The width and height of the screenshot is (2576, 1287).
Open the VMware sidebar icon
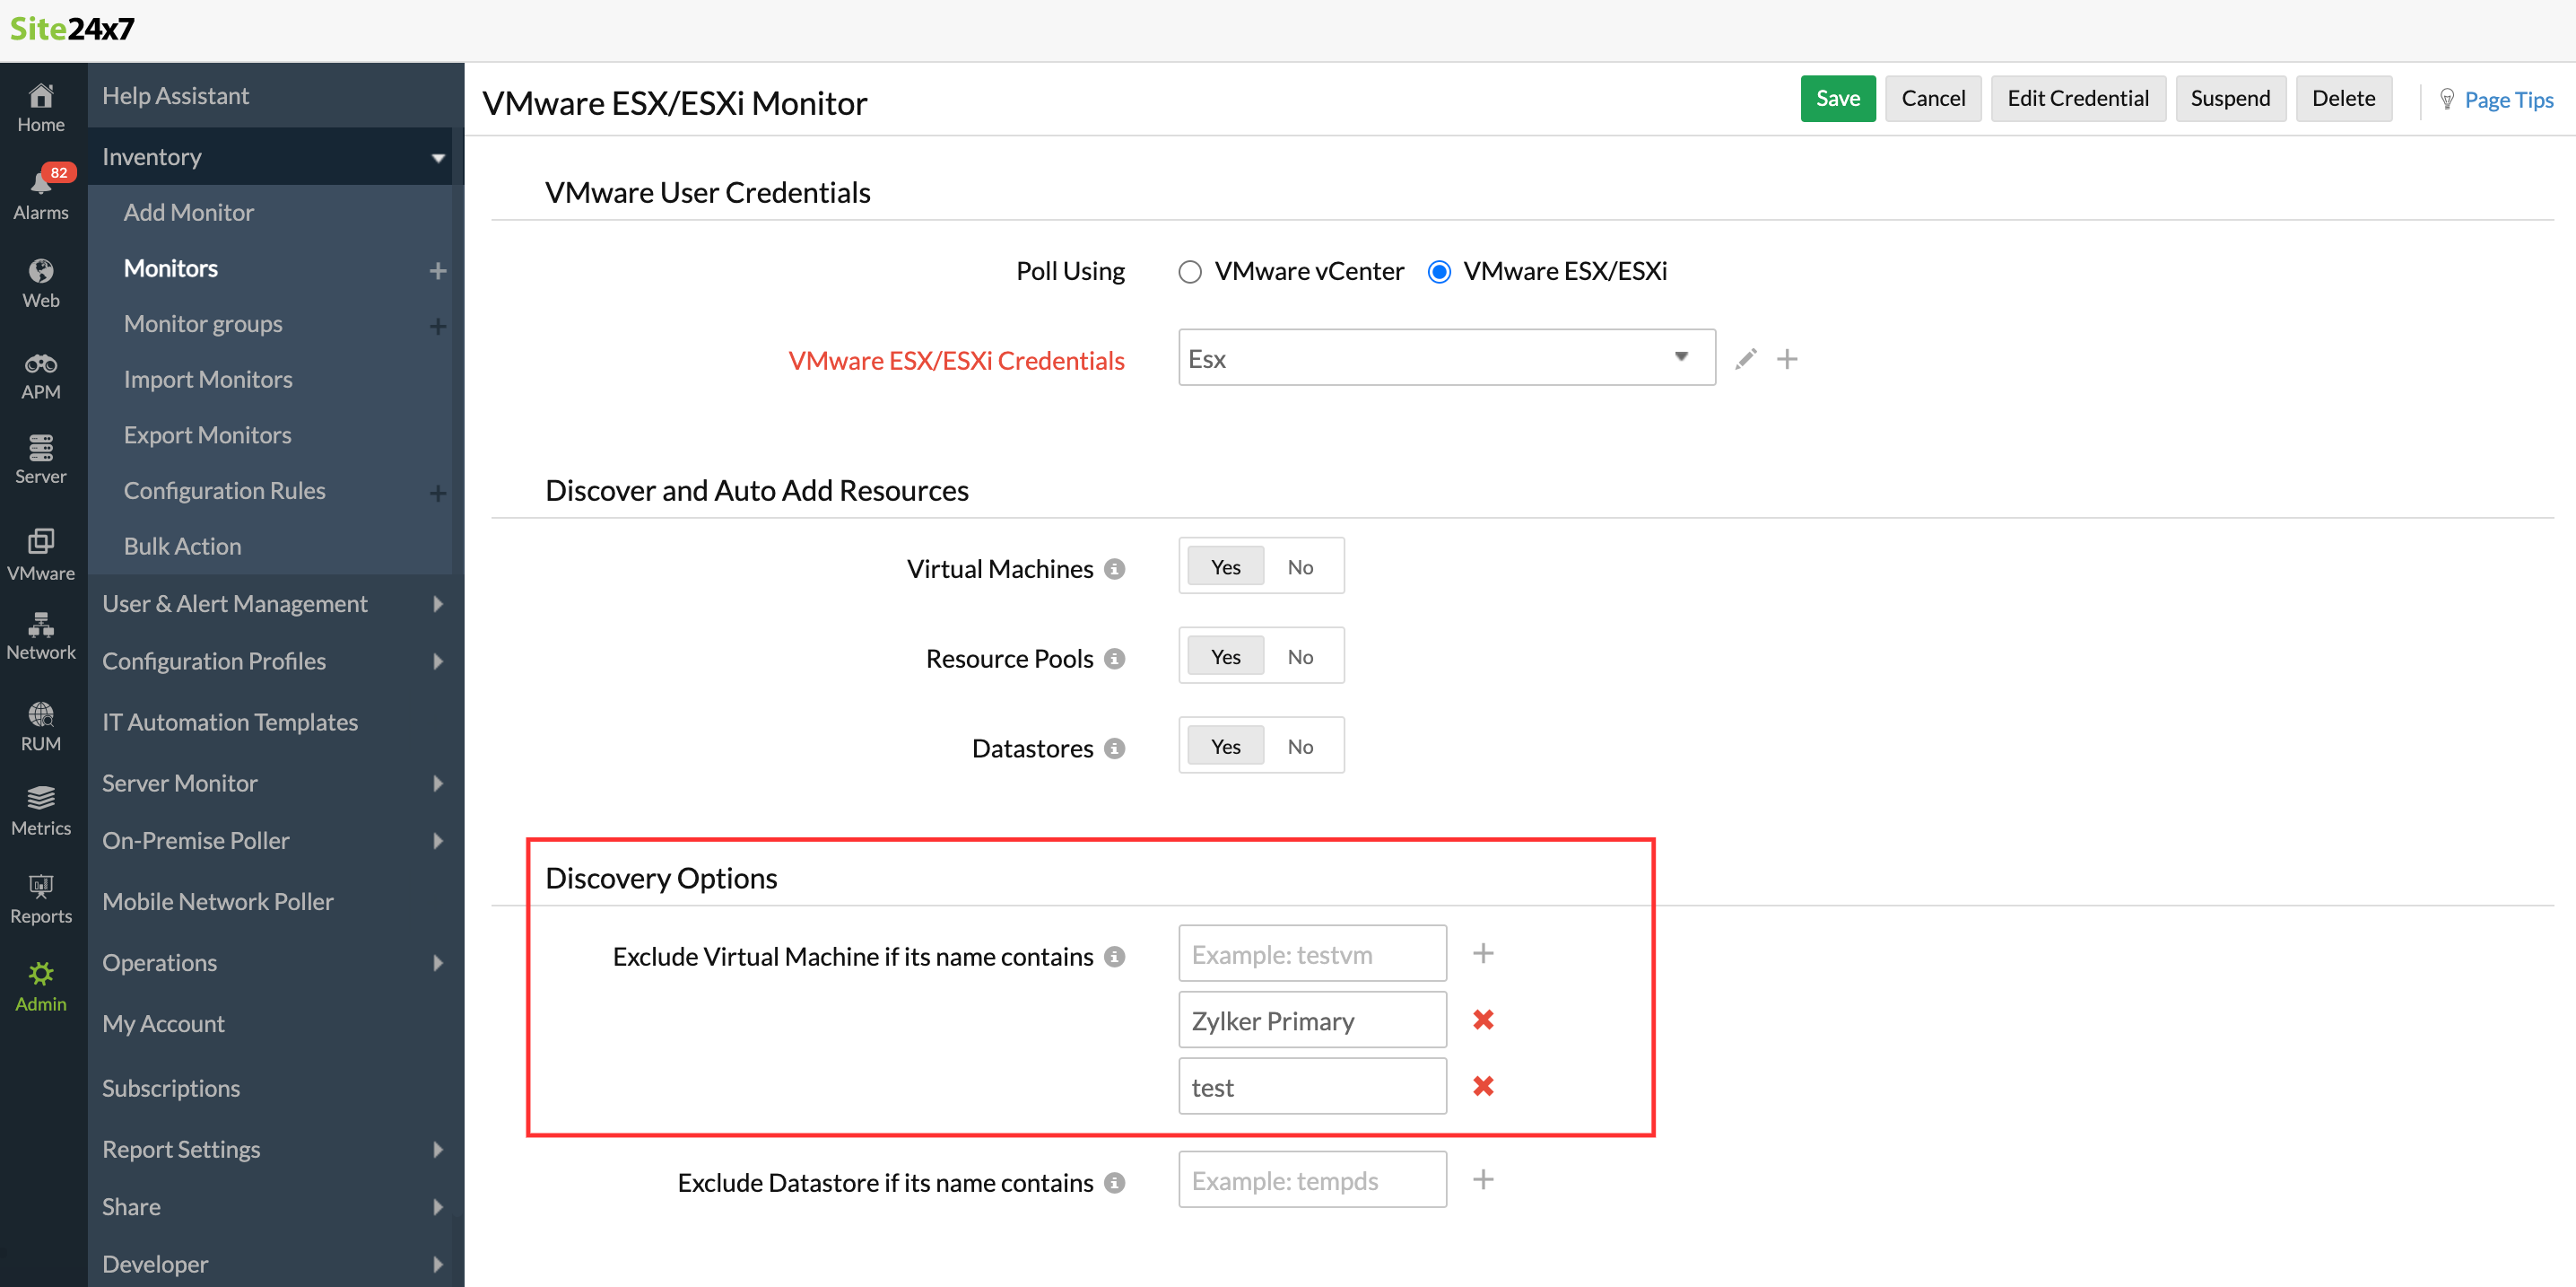(41, 554)
